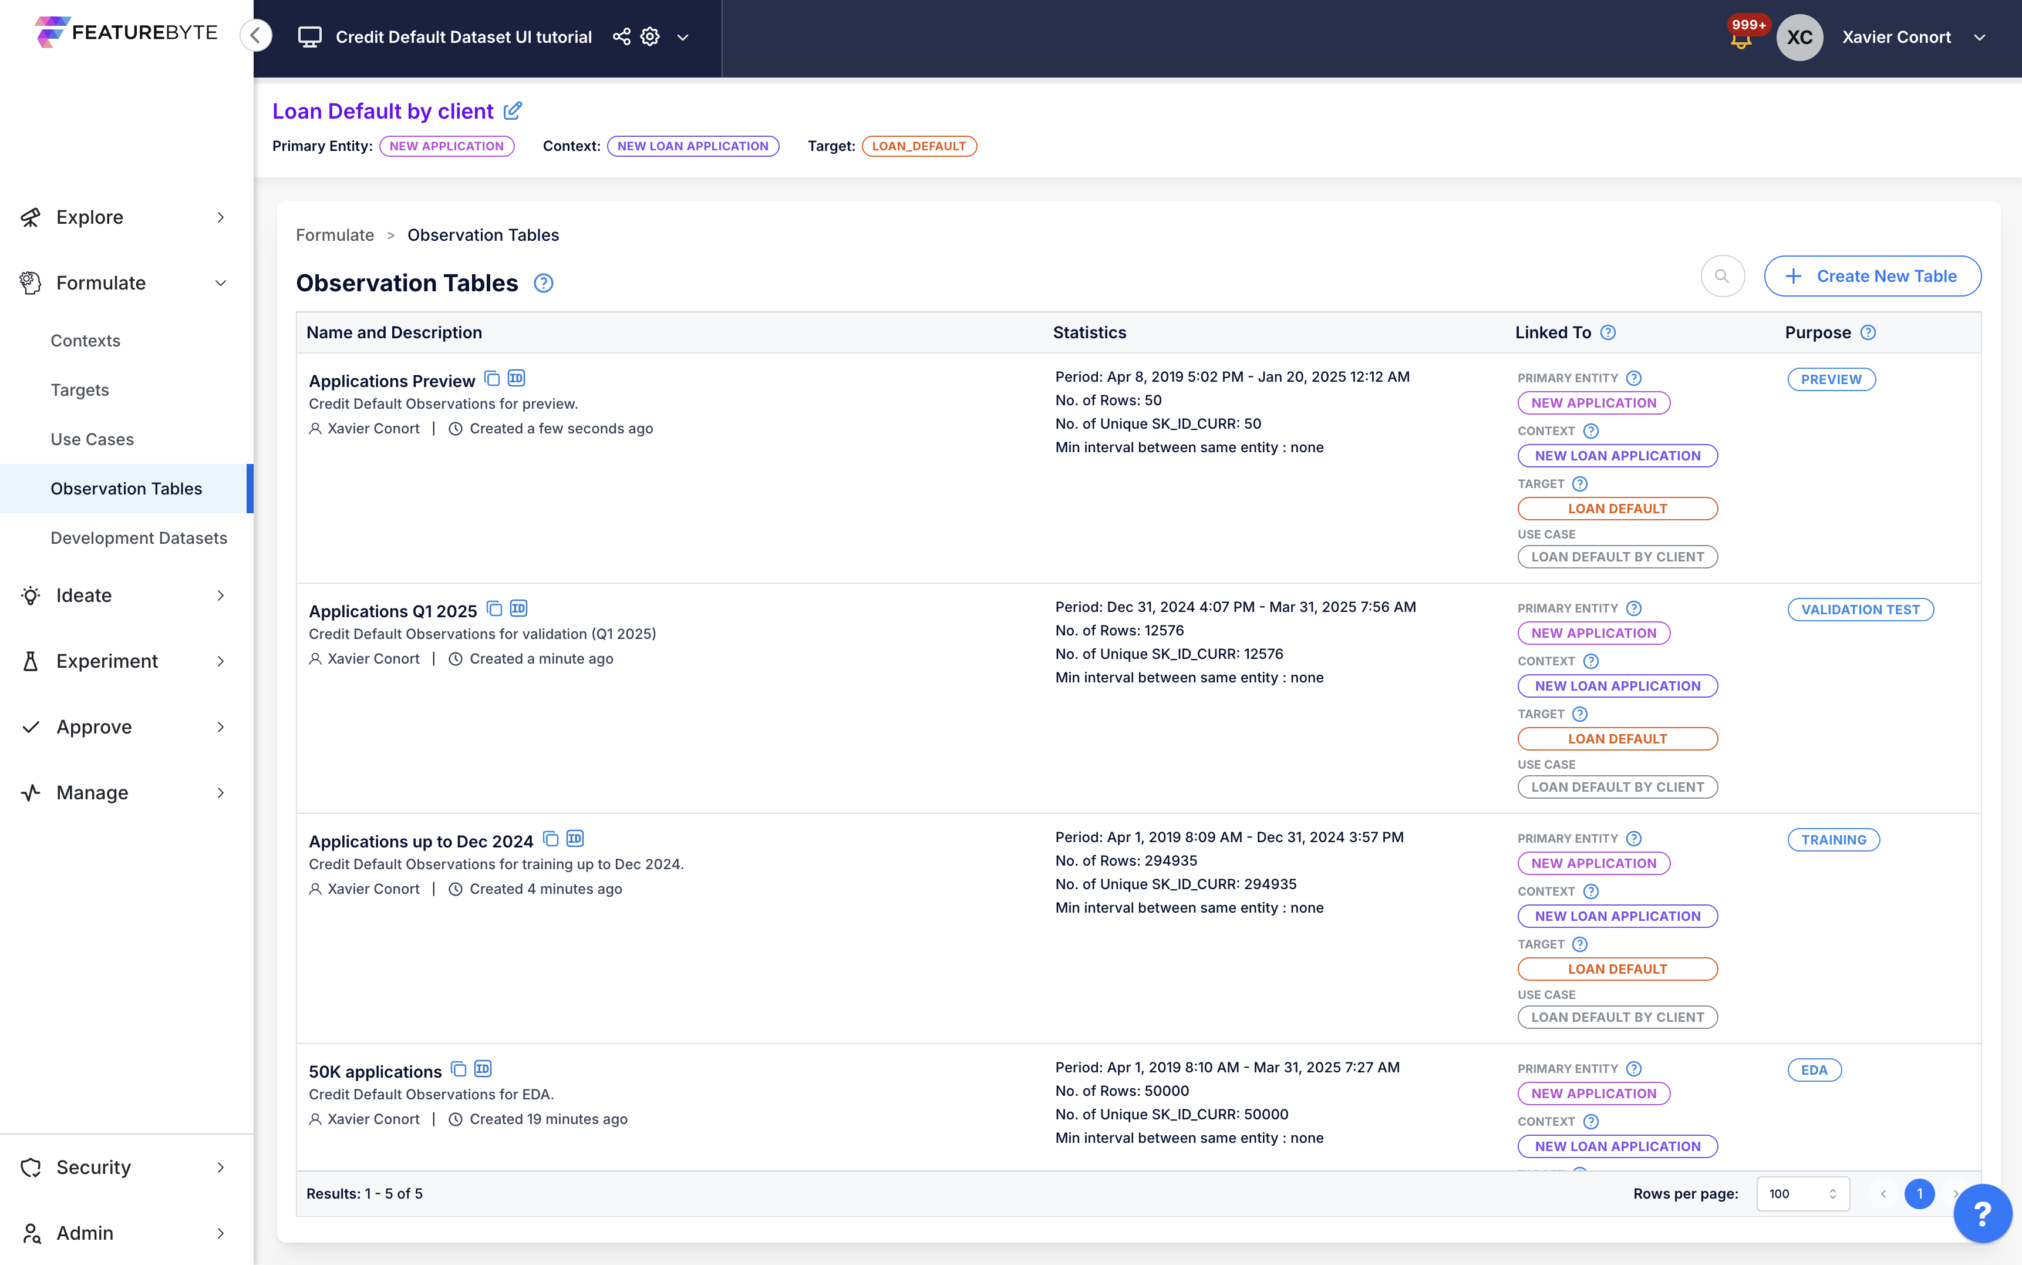Open the catalog settings gear icon
Viewport: 2022px width, 1265px height.
coord(650,37)
